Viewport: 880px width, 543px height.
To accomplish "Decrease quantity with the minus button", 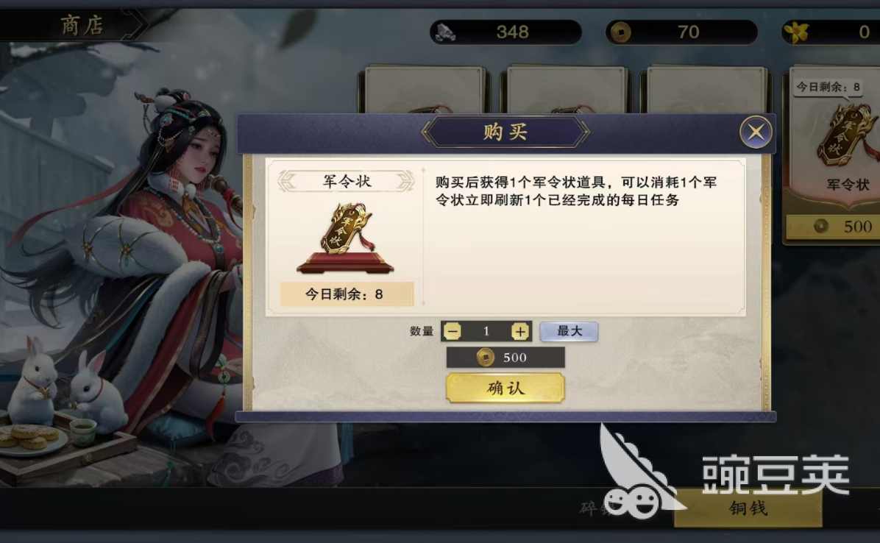I will point(453,332).
